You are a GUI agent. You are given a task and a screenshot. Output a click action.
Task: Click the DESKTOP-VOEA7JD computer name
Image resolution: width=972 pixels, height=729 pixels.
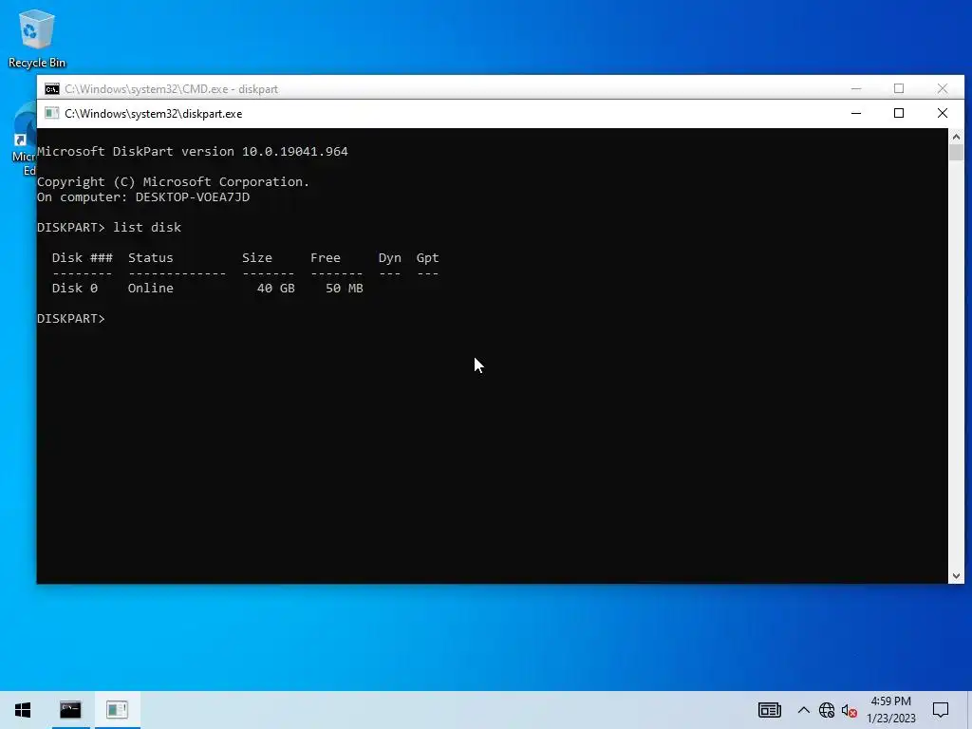pyautogui.click(x=193, y=197)
